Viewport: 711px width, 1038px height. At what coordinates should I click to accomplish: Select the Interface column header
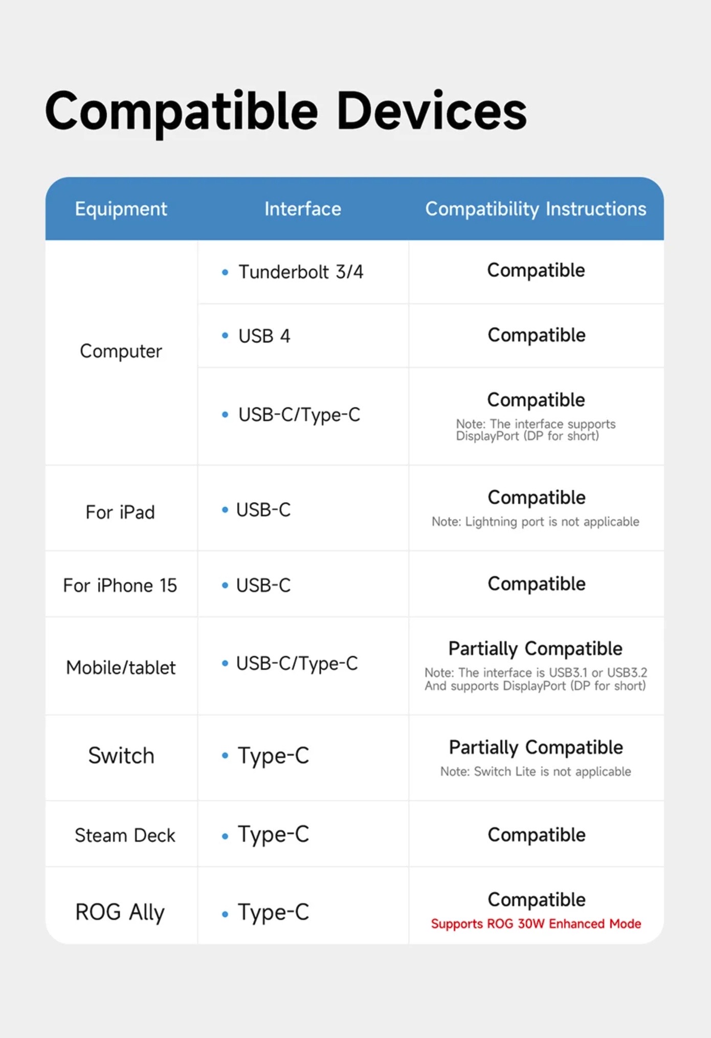tap(302, 209)
